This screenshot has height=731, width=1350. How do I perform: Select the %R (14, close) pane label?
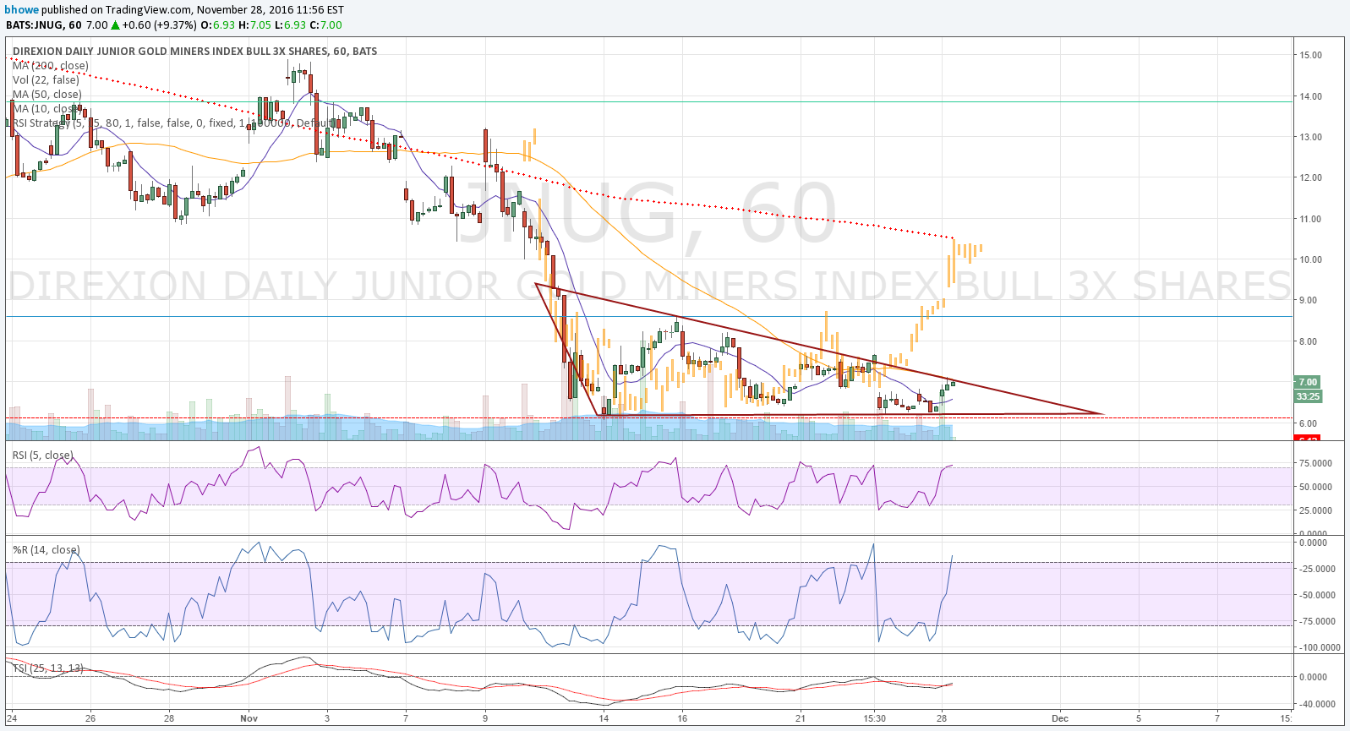click(46, 550)
